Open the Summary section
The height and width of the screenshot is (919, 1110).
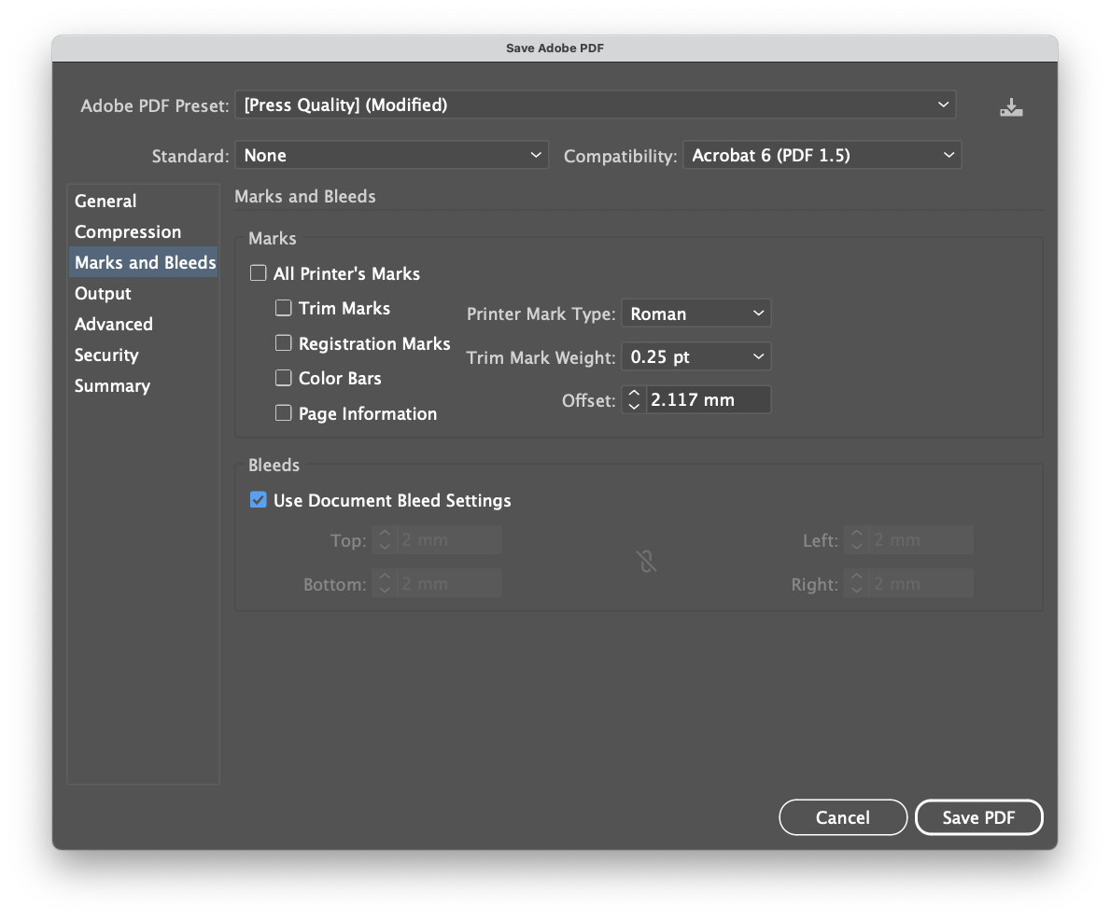pyautogui.click(x=143, y=386)
